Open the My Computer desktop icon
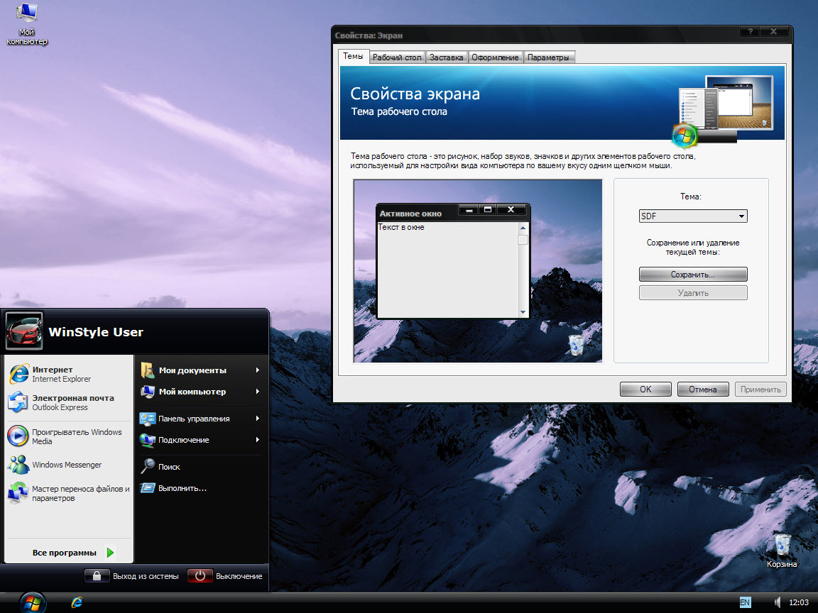The width and height of the screenshot is (818, 613). coord(26,24)
